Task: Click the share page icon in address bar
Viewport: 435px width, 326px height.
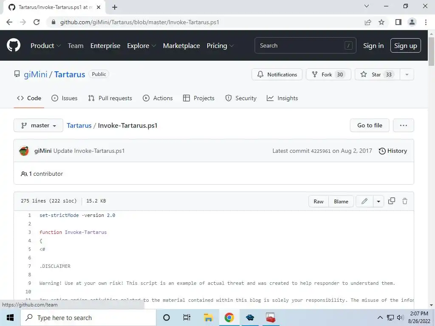Action: pos(368,22)
